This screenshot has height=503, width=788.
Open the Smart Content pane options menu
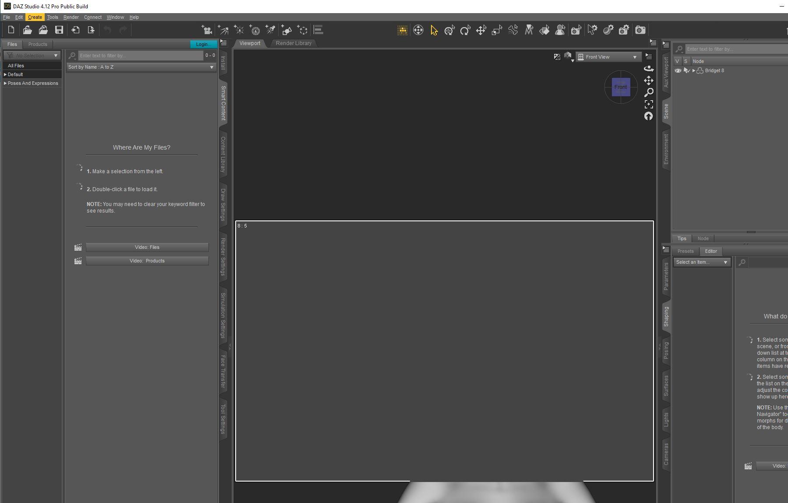(x=223, y=43)
